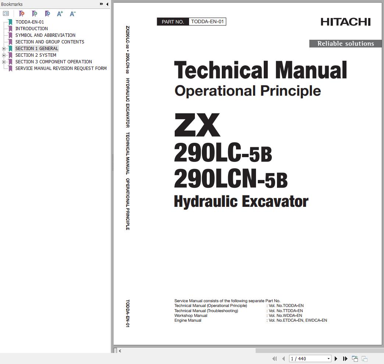Click the 290LC-5B model text
Screen dimensions: 384x364
[223, 152]
